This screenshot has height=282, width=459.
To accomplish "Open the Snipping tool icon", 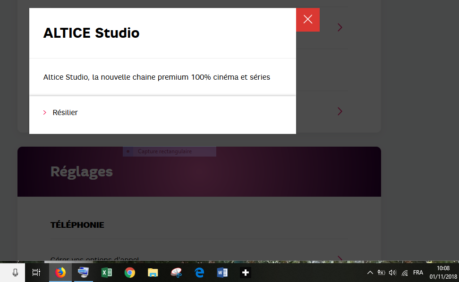I will pos(176,272).
